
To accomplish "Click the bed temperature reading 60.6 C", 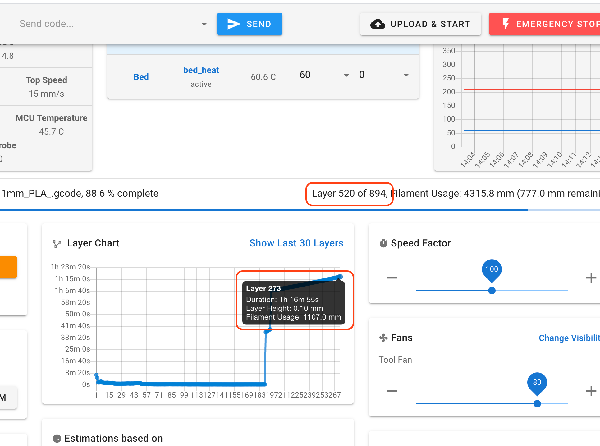I will click(x=263, y=77).
